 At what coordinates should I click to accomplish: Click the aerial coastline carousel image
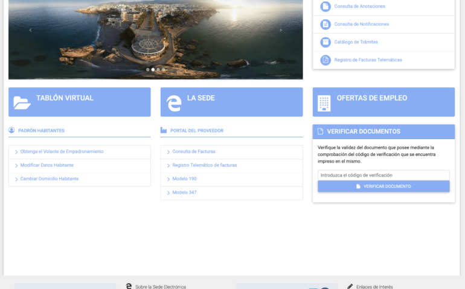(156, 40)
